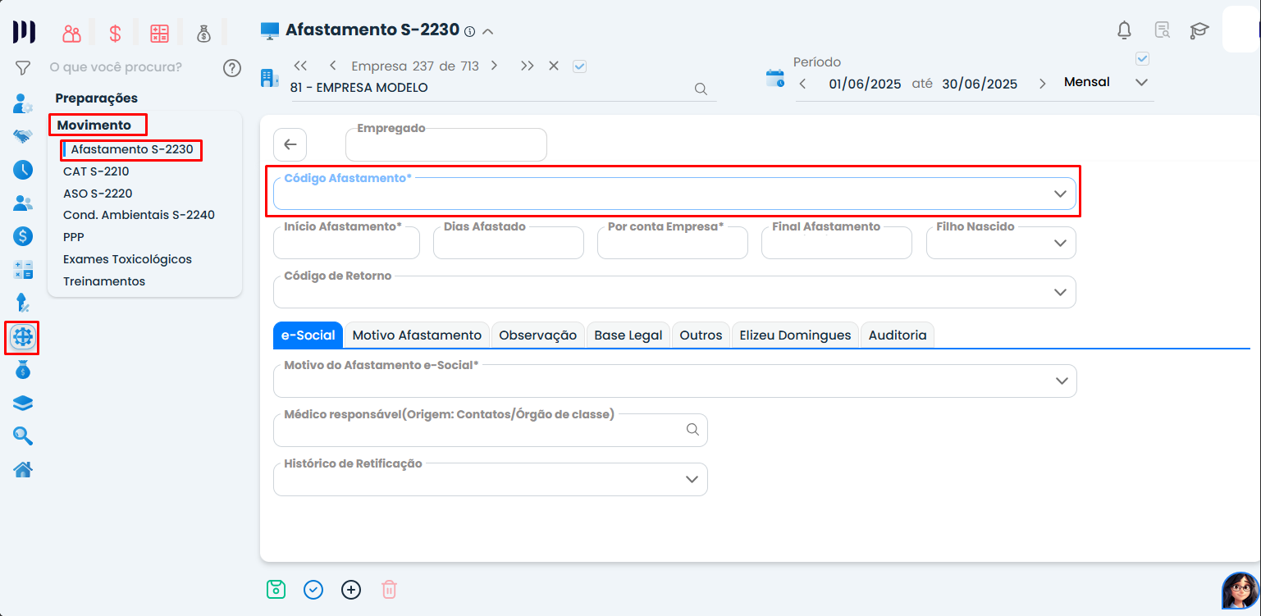Open the Elizeu Domingues tab
Viewport: 1261px width, 616px height.
pos(796,335)
